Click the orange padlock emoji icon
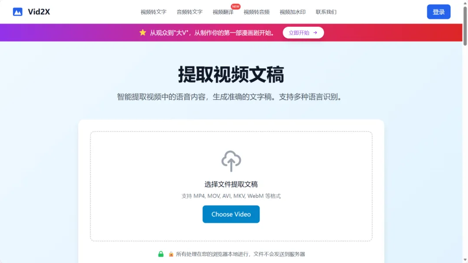 (171, 254)
